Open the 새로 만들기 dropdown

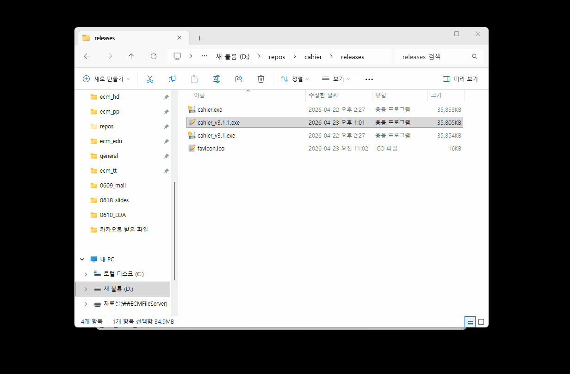(106, 79)
